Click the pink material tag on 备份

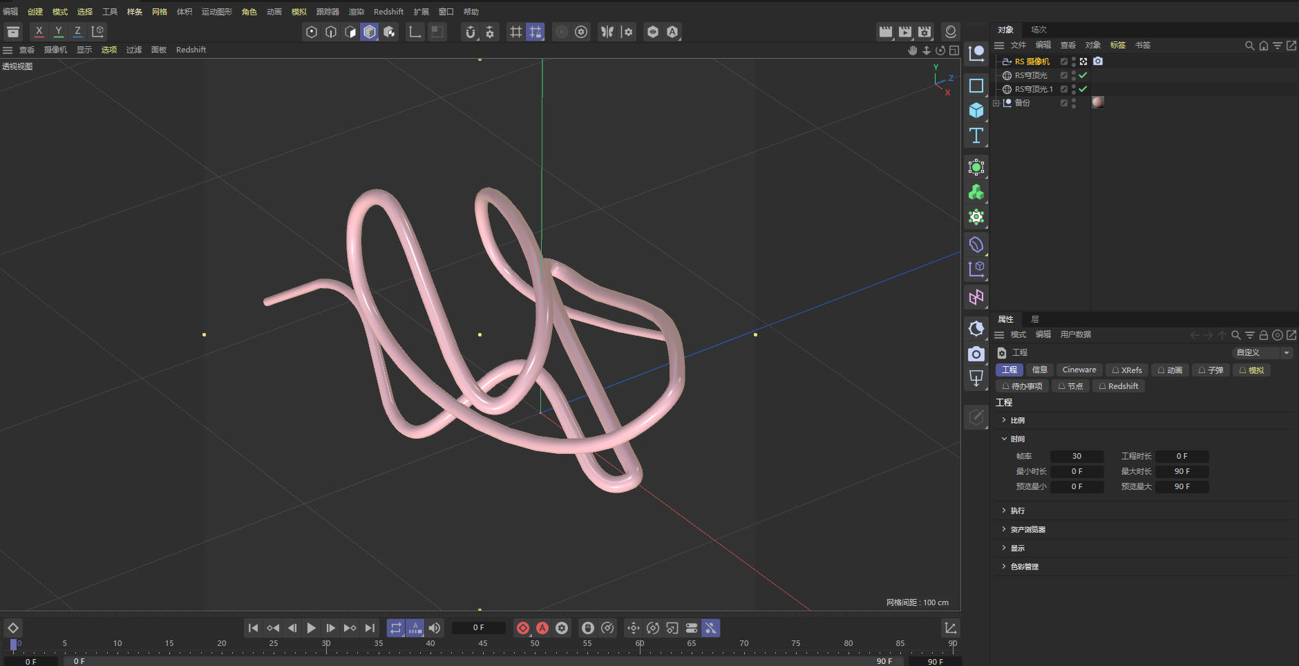(1098, 102)
